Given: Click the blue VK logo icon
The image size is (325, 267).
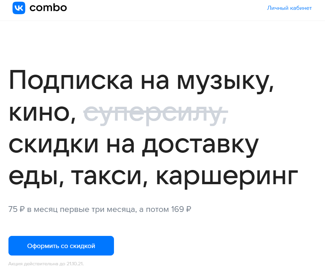Looking at the screenshot, I should (19, 8).
